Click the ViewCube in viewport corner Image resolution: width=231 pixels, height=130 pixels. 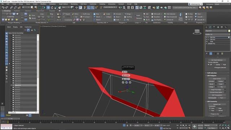197,32
